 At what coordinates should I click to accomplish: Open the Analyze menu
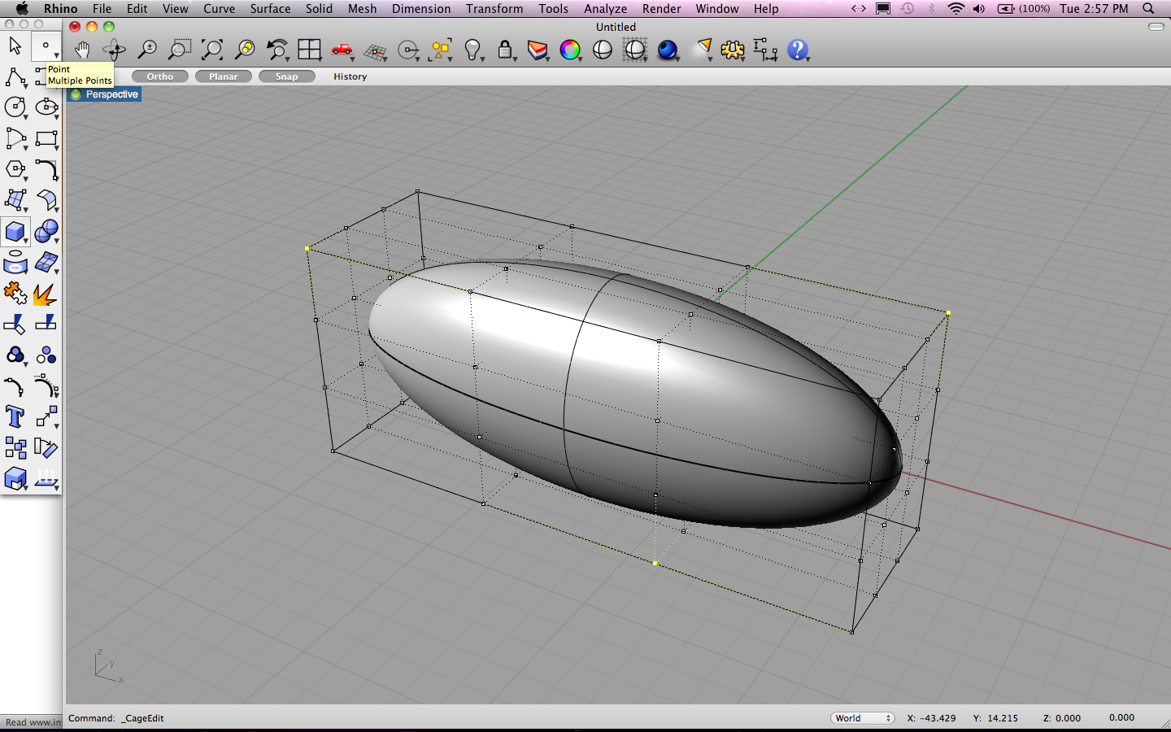(605, 8)
